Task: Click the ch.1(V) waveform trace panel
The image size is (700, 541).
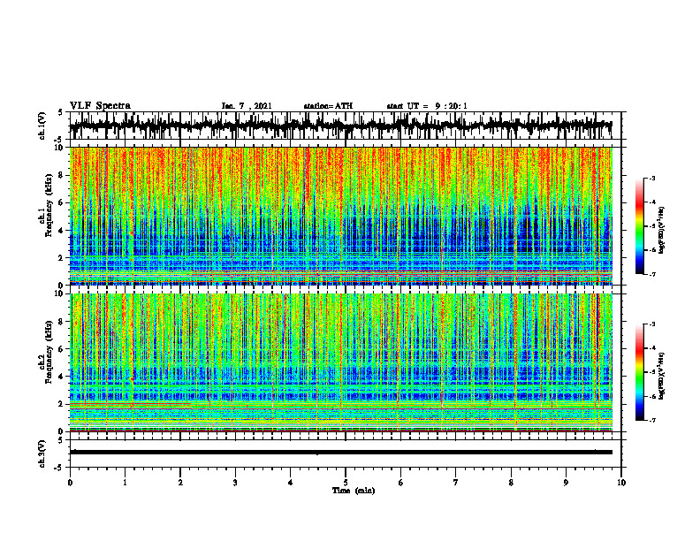Action: tap(345, 126)
